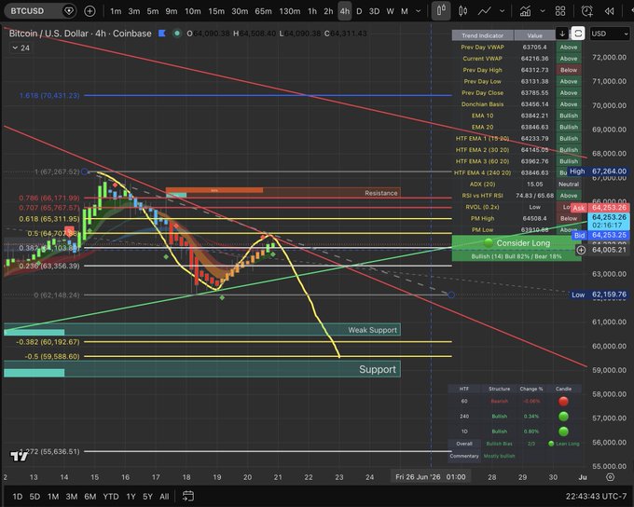The width and height of the screenshot is (634, 507).
Task: Click the orange Resistance zone label
Action: coord(381,193)
